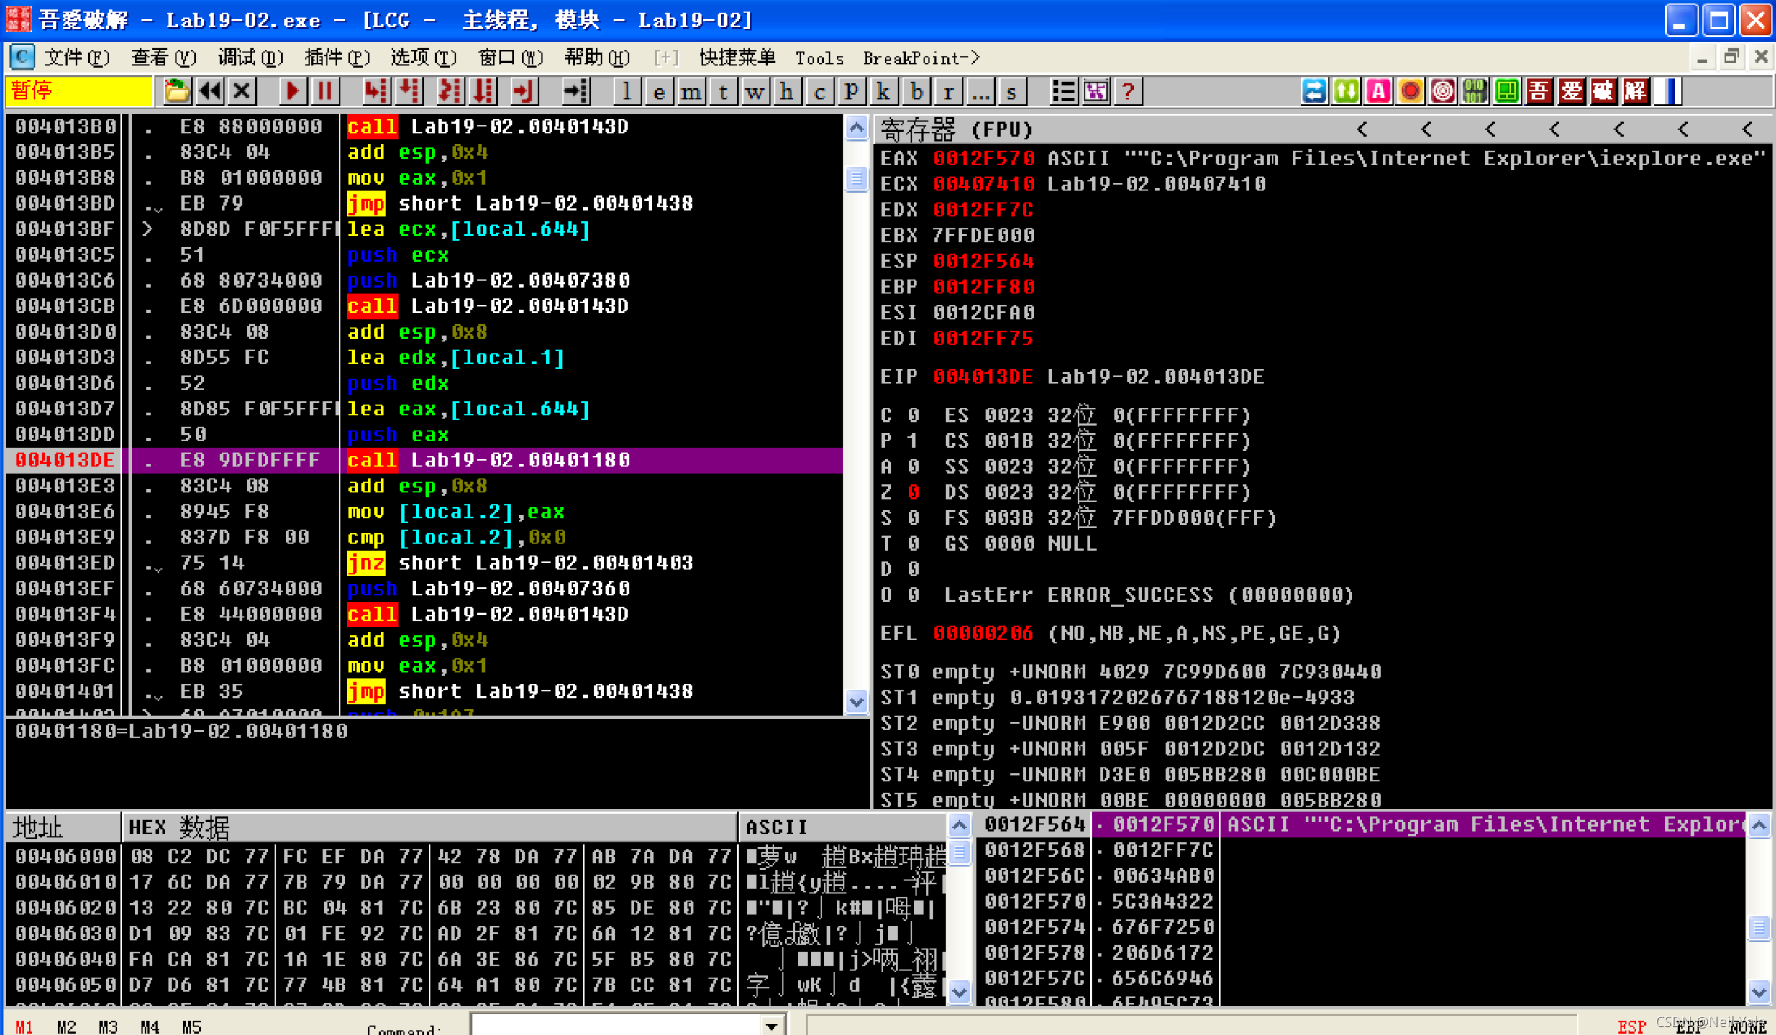
Task: Restart program with the rewind icon
Action: pyautogui.click(x=210, y=91)
